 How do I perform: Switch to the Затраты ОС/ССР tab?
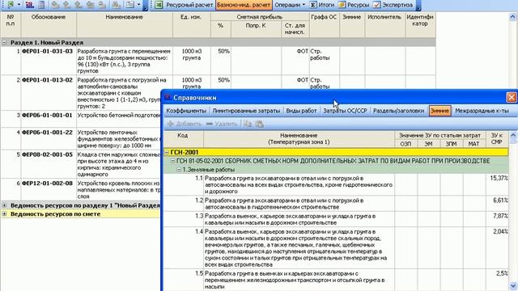pyautogui.click(x=345, y=111)
